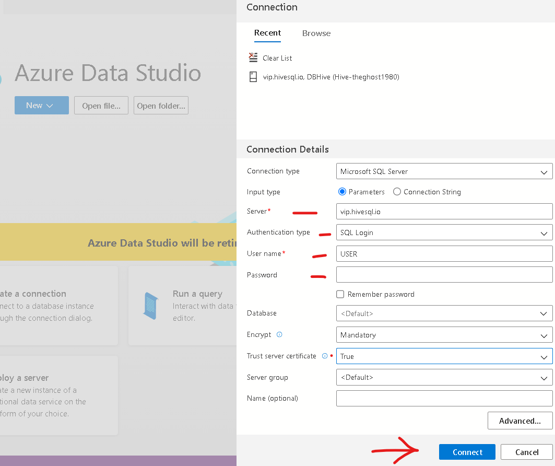The height and width of the screenshot is (466, 555).
Task: Expand the Encrypt Mandatory dropdown
Action: click(x=444, y=335)
